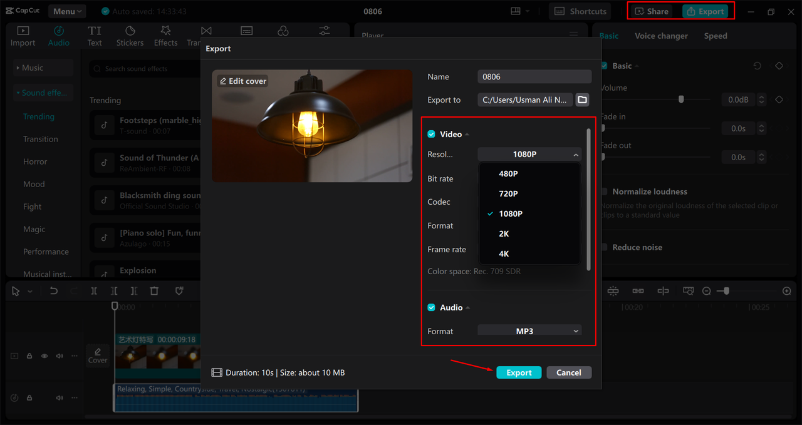Open the Text tool tab
The height and width of the screenshot is (425, 802).
(95, 36)
